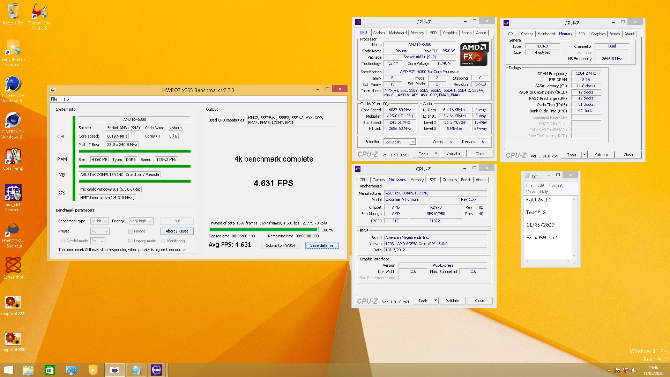
Task: Open cpuz_x64 shortcut icon
Action: pos(13,198)
